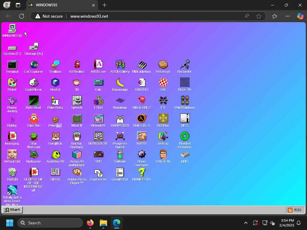Open Acid Box 93 smiley icon
Viewport: 307px width, 230px height.
[55, 156]
